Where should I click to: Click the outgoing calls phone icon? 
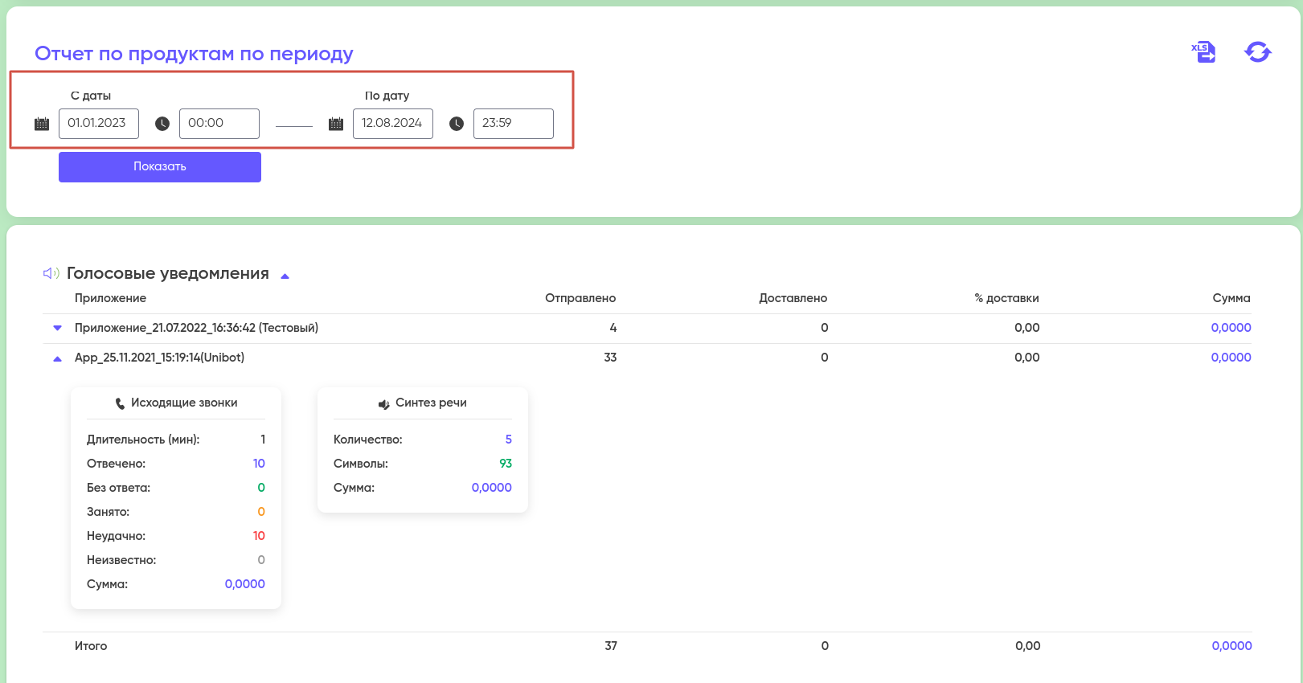120,403
